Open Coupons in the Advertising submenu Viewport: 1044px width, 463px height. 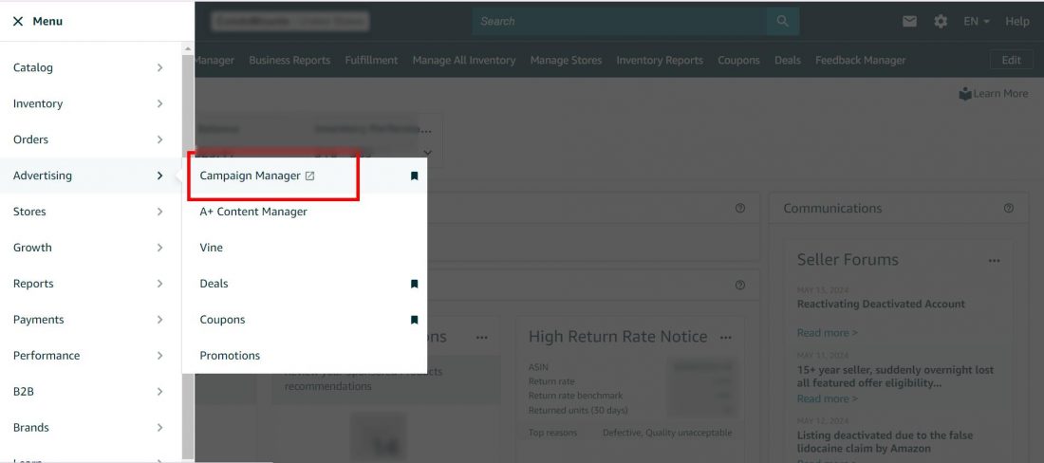click(222, 320)
